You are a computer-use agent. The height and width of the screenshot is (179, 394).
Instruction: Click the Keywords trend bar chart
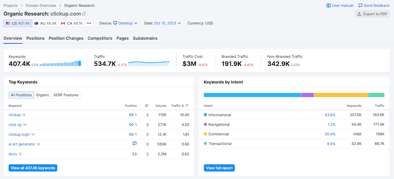tap(60, 63)
